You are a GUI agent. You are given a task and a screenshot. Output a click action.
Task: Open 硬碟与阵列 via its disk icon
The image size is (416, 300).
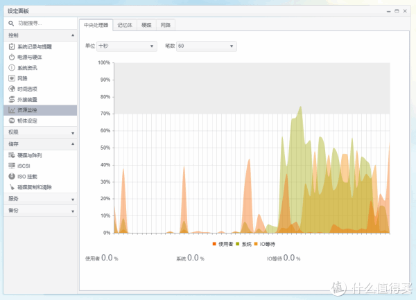pos(12,155)
